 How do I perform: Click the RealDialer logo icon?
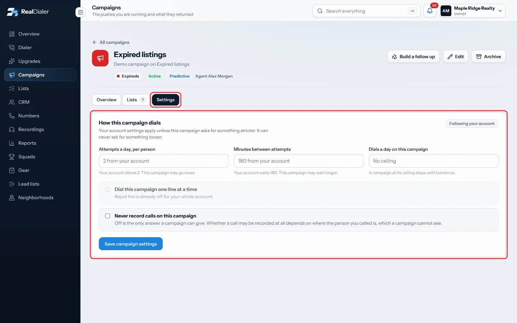point(12,11)
